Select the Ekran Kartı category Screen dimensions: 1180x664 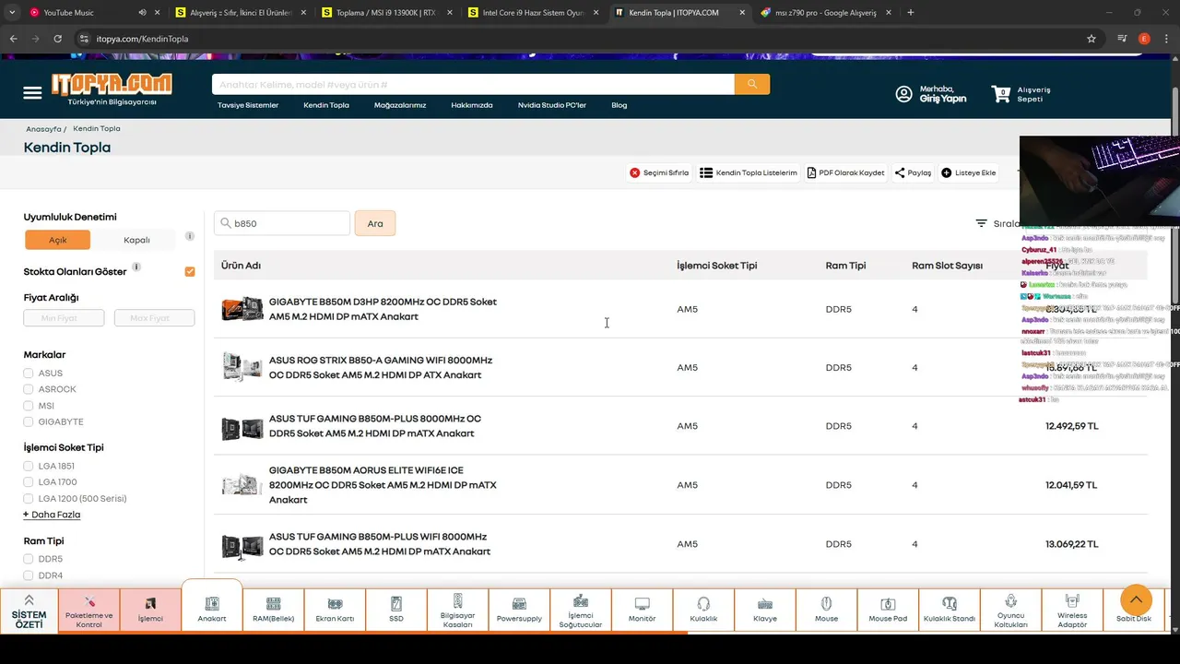pyautogui.click(x=335, y=611)
